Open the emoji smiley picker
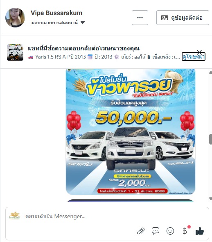Viewport: 212px width, 242px height. [170, 231]
